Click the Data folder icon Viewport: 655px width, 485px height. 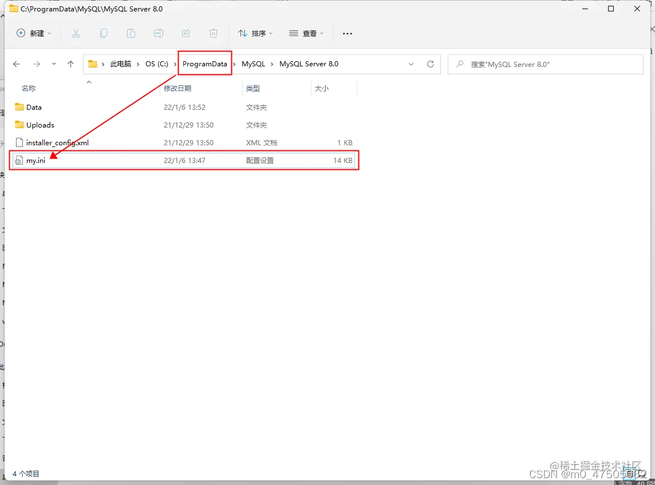(19, 107)
